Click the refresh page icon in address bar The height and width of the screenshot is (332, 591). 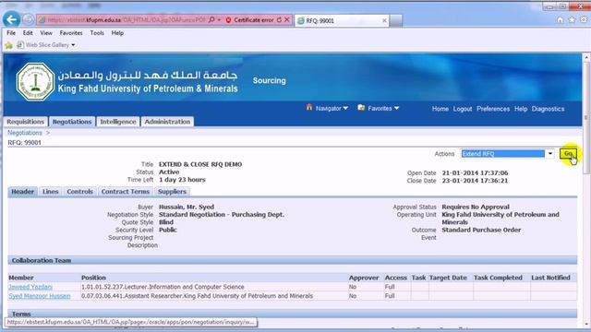(x=279, y=20)
